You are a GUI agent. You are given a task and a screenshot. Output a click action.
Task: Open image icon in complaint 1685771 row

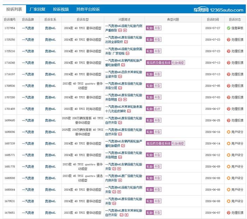(x=120, y=157)
